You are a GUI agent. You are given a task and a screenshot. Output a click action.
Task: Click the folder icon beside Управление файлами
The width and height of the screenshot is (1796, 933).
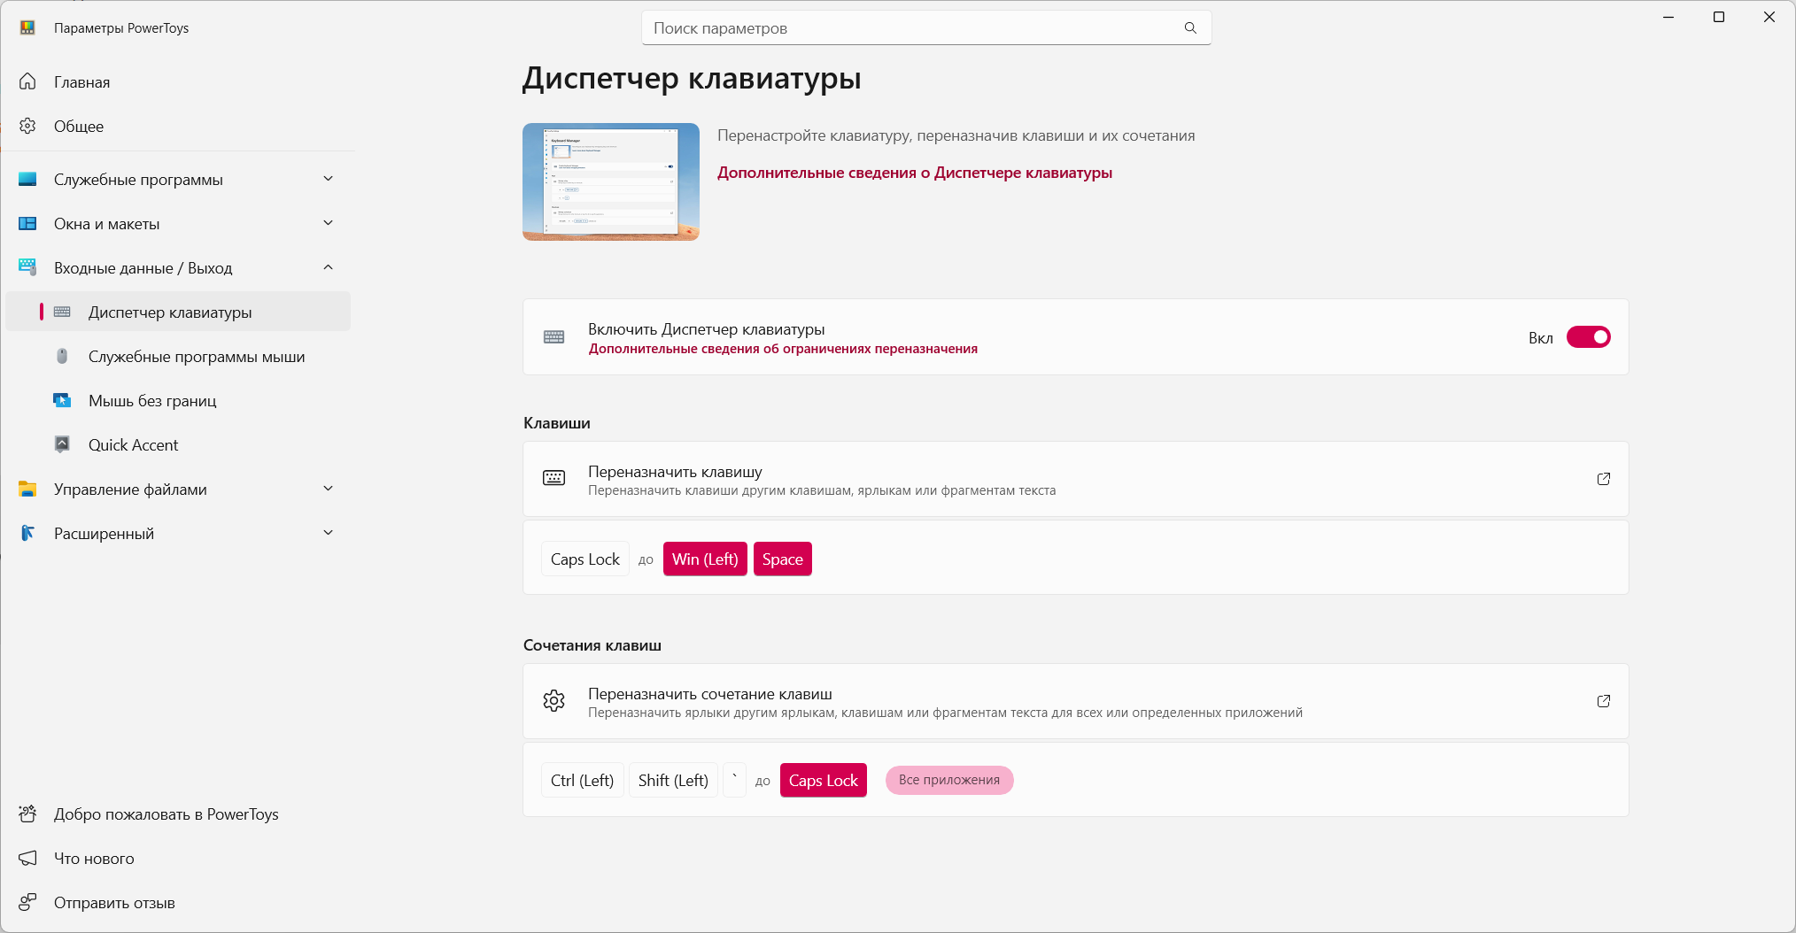(27, 489)
